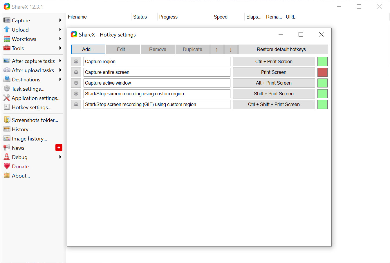The image size is (390, 263).
Task: Click the Donate heart icon
Action: pyautogui.click(x=7, y=166)
